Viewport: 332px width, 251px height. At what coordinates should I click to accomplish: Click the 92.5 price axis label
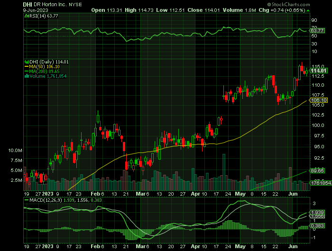[319, 158]
